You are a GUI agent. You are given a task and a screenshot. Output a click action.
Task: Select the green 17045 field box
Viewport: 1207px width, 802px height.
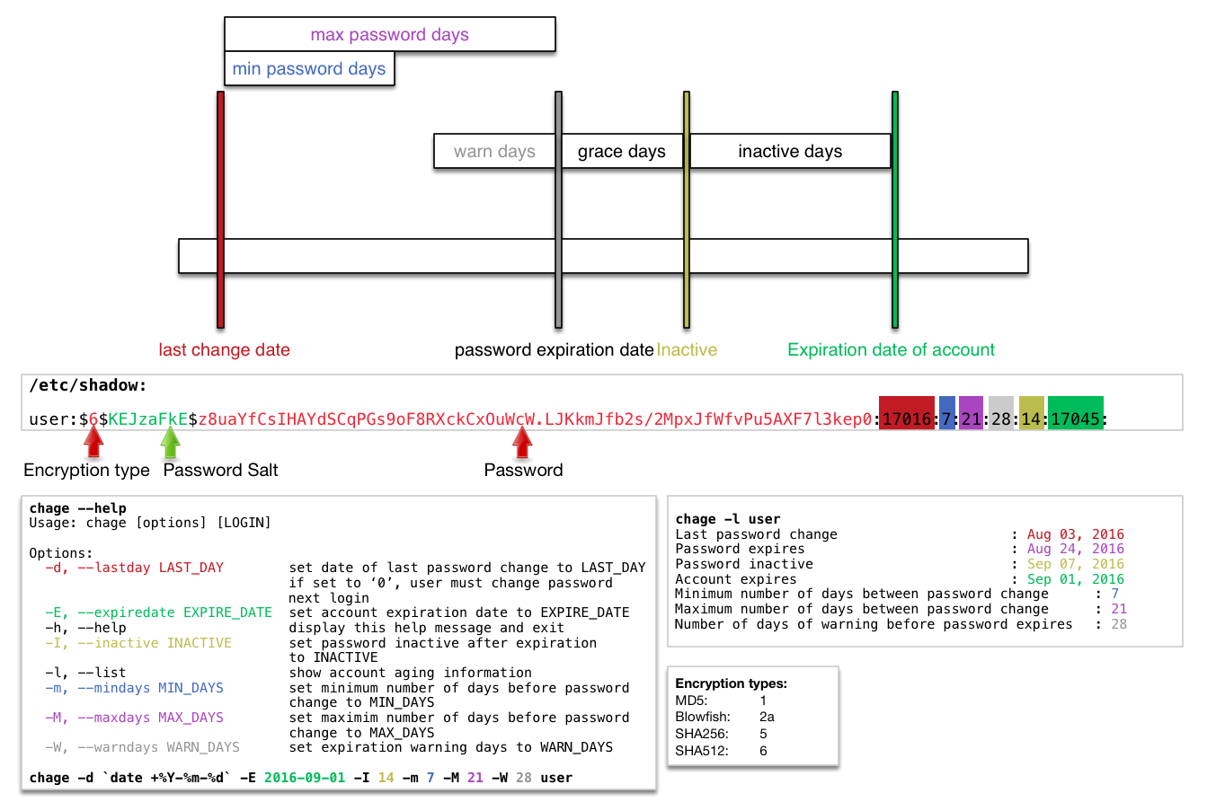pyautogui.click(x=1075, y=414)
